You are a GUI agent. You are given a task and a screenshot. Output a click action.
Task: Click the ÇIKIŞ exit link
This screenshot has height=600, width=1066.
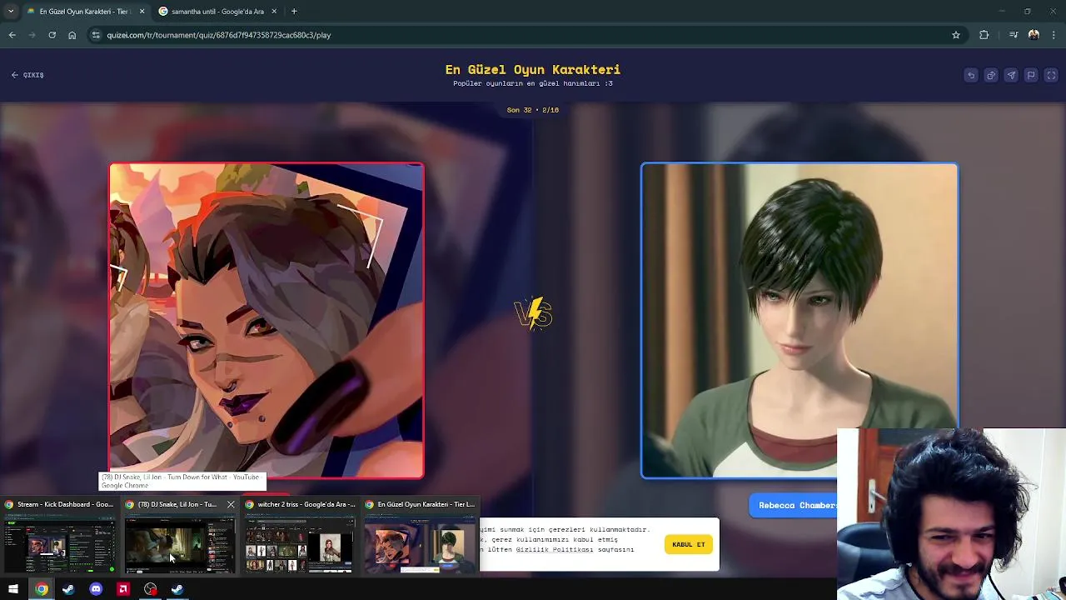pos(27,75)
